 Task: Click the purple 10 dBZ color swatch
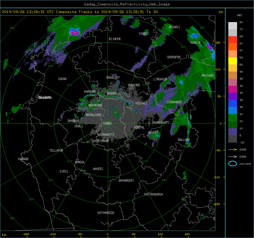[x=233, y=132]
